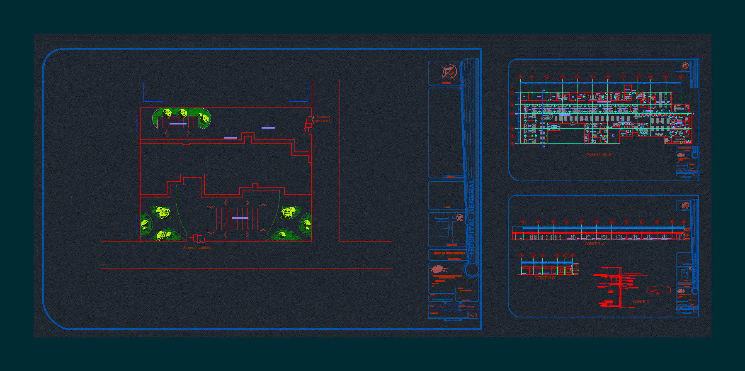Select the 'HOSPITAL GENERAL' vertical title text

click(x=472, y=217)
